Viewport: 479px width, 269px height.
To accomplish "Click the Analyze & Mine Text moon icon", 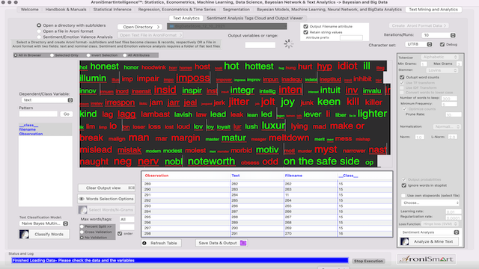I will click(x=404, y=241).
